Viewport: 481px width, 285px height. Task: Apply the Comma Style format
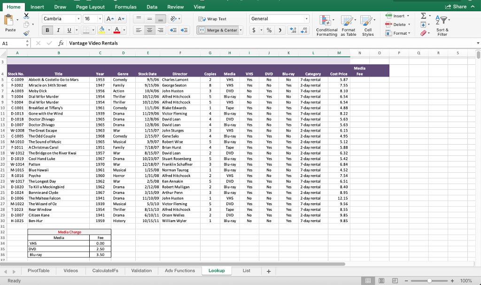coord(280,30)
